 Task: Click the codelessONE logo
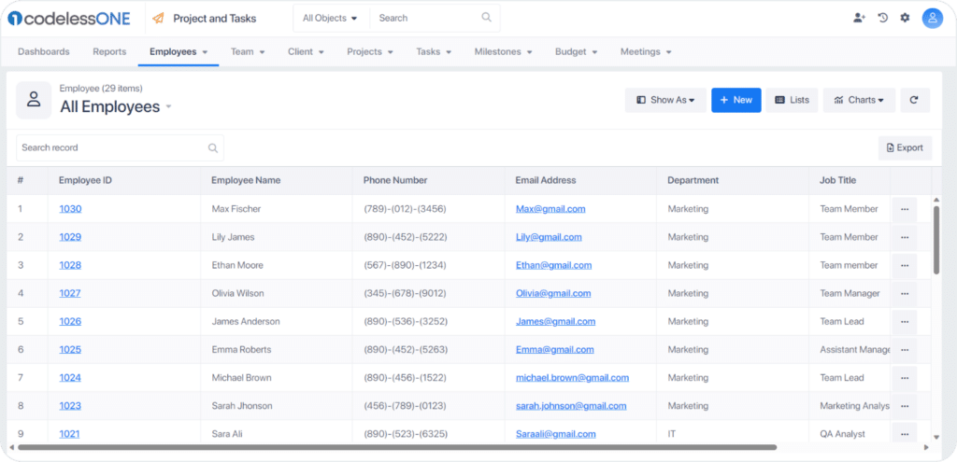tap(69, 19)
